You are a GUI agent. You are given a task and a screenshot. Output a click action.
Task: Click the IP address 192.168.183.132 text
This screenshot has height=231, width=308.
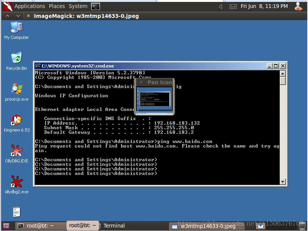(x=177, y=123)
